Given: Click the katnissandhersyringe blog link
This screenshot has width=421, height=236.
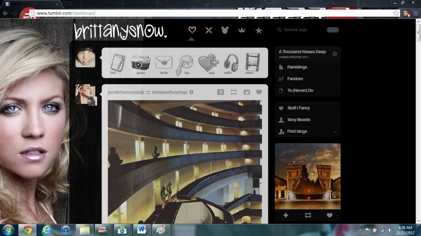Looking at the screenshot, I should click(170, 92).
